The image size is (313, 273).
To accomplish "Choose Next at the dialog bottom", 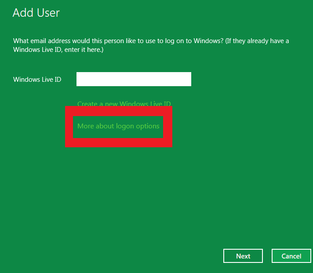I will (243, 256).
